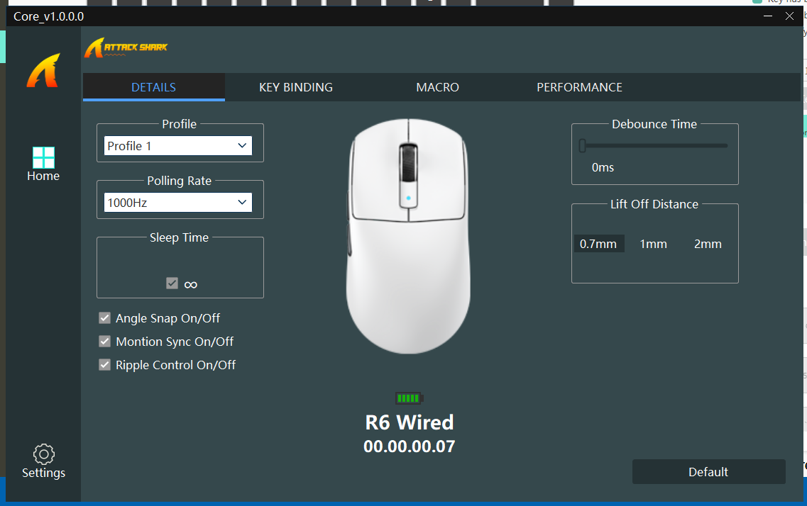Screen dimensions: 807x506
Task: Toggle Angle Snap On/Off checkbox
Action: [x=104, y=318]
